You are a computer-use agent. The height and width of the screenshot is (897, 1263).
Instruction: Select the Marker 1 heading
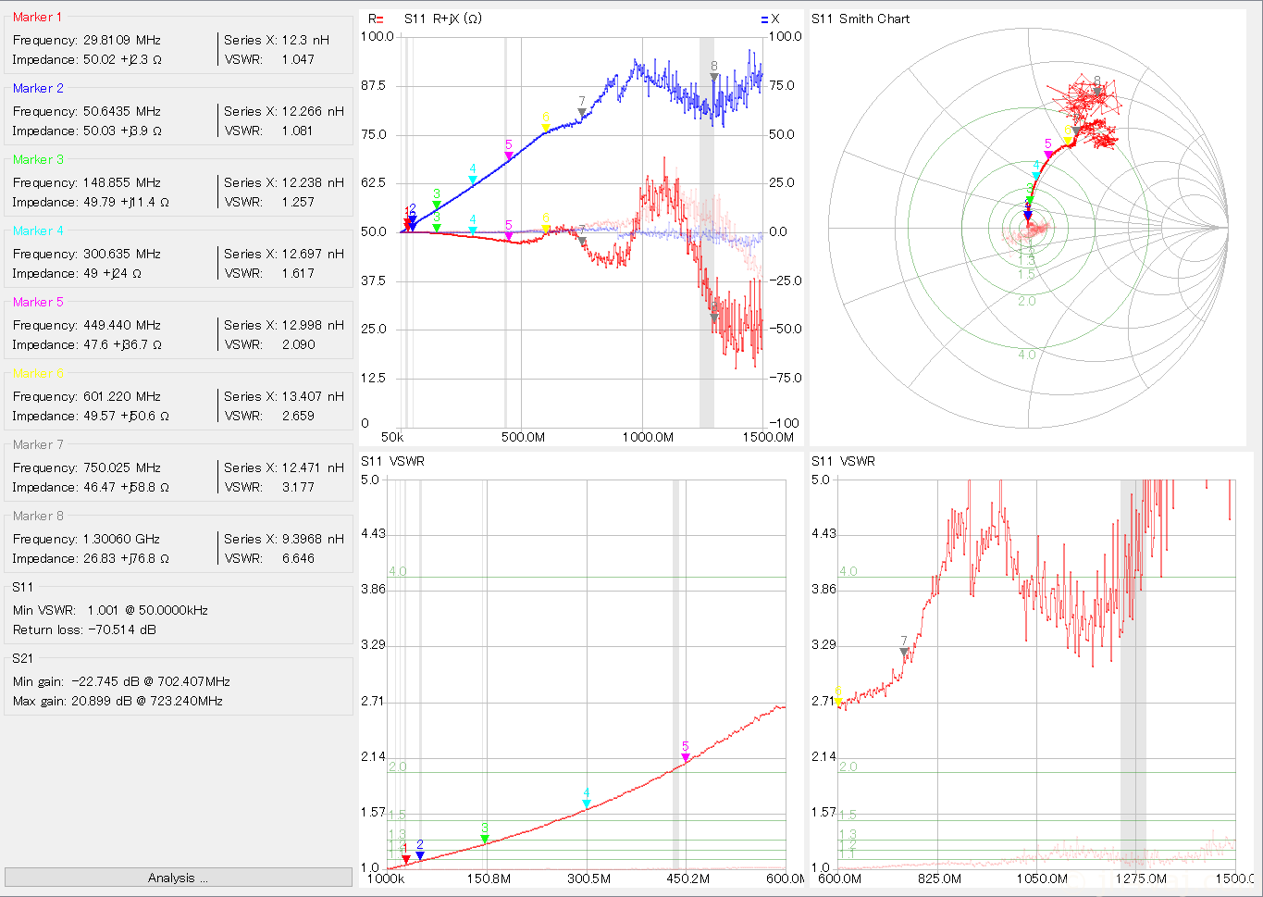38,17
